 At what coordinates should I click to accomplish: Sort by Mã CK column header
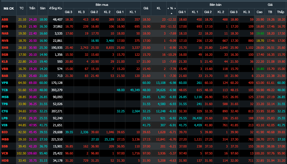(x=8, y=8)
